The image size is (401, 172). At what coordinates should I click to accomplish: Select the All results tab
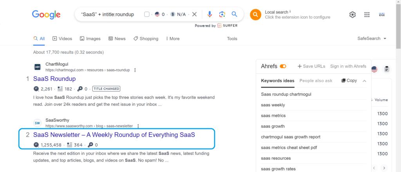point(39,39)
